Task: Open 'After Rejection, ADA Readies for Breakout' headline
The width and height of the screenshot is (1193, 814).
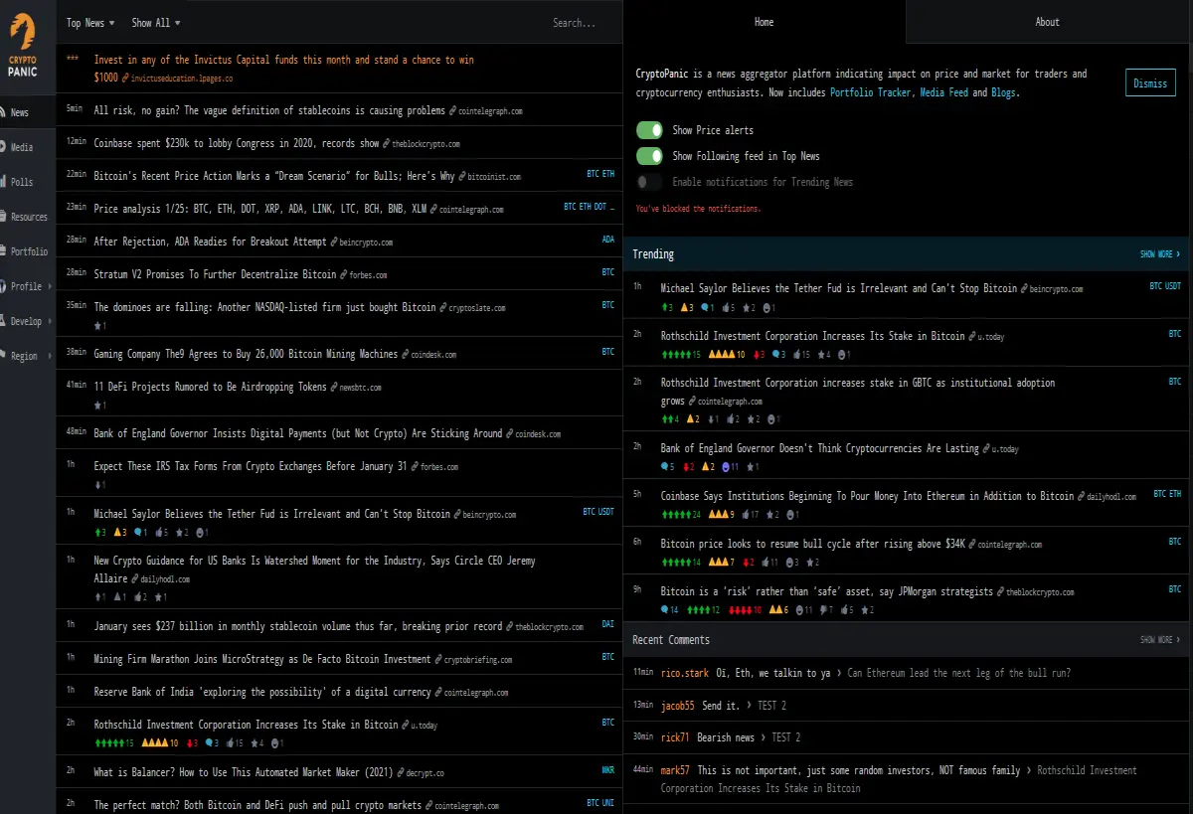Action: coord(210,242)
